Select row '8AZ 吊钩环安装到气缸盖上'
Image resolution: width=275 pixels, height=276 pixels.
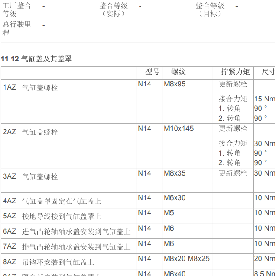pos(138,261)
